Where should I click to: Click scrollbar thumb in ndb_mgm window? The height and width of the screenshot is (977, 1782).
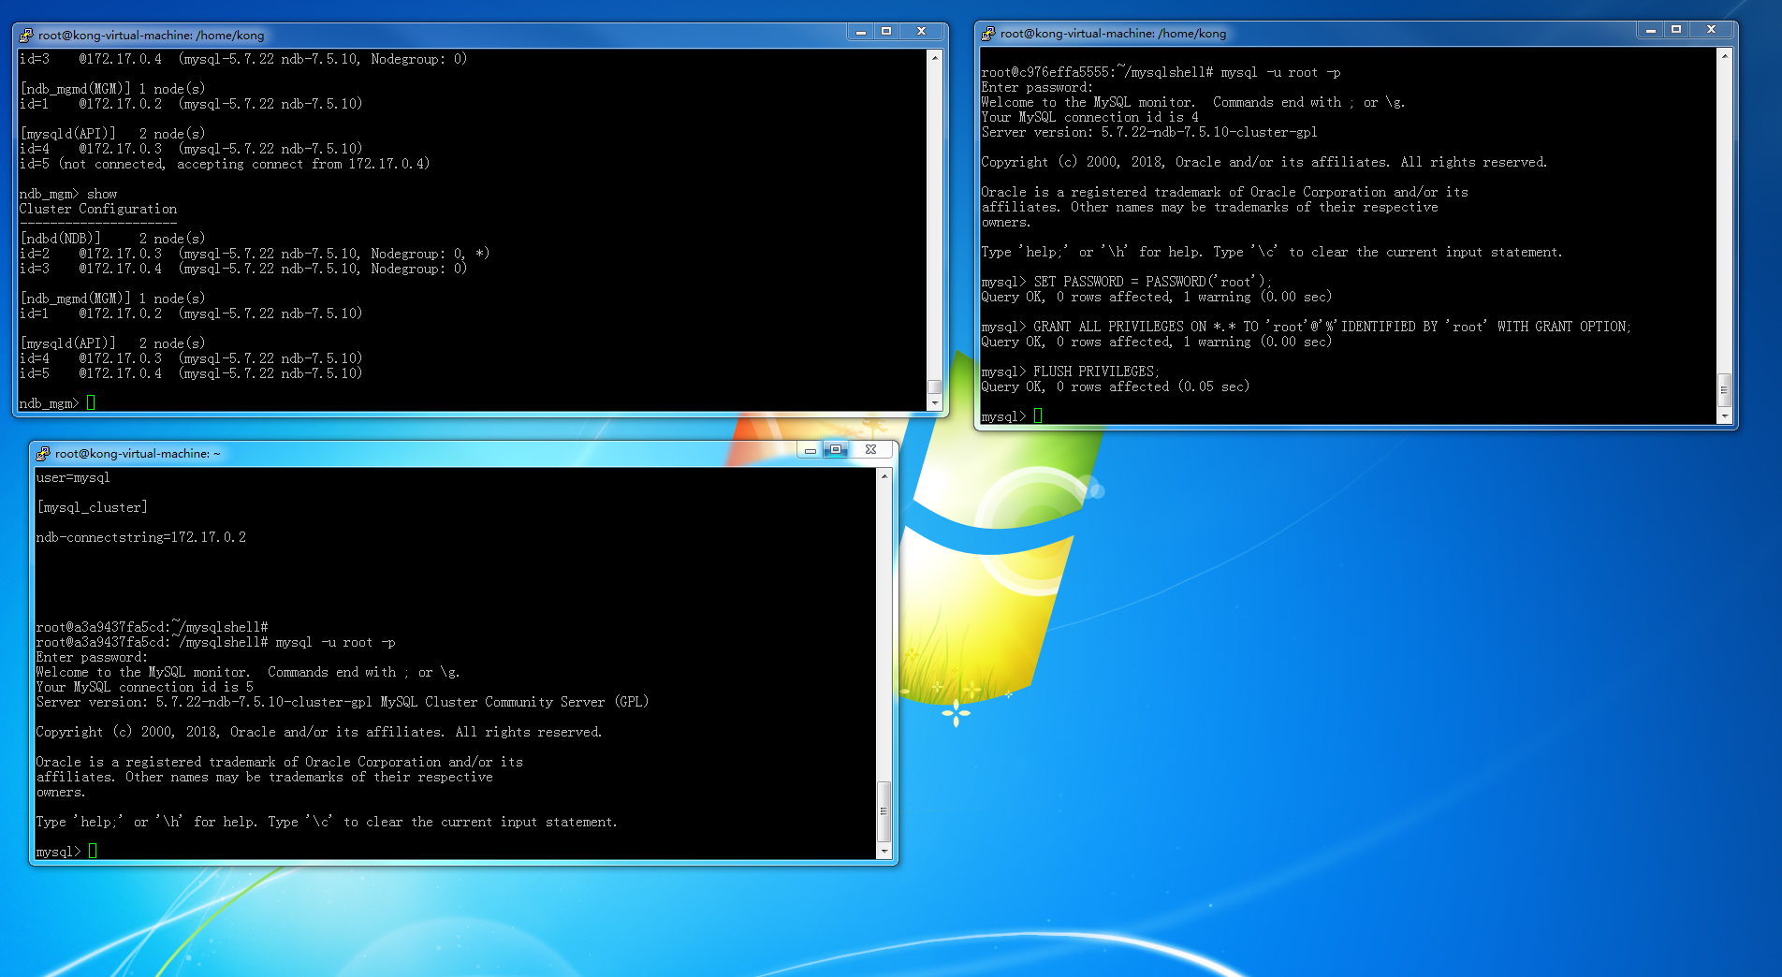934,386
